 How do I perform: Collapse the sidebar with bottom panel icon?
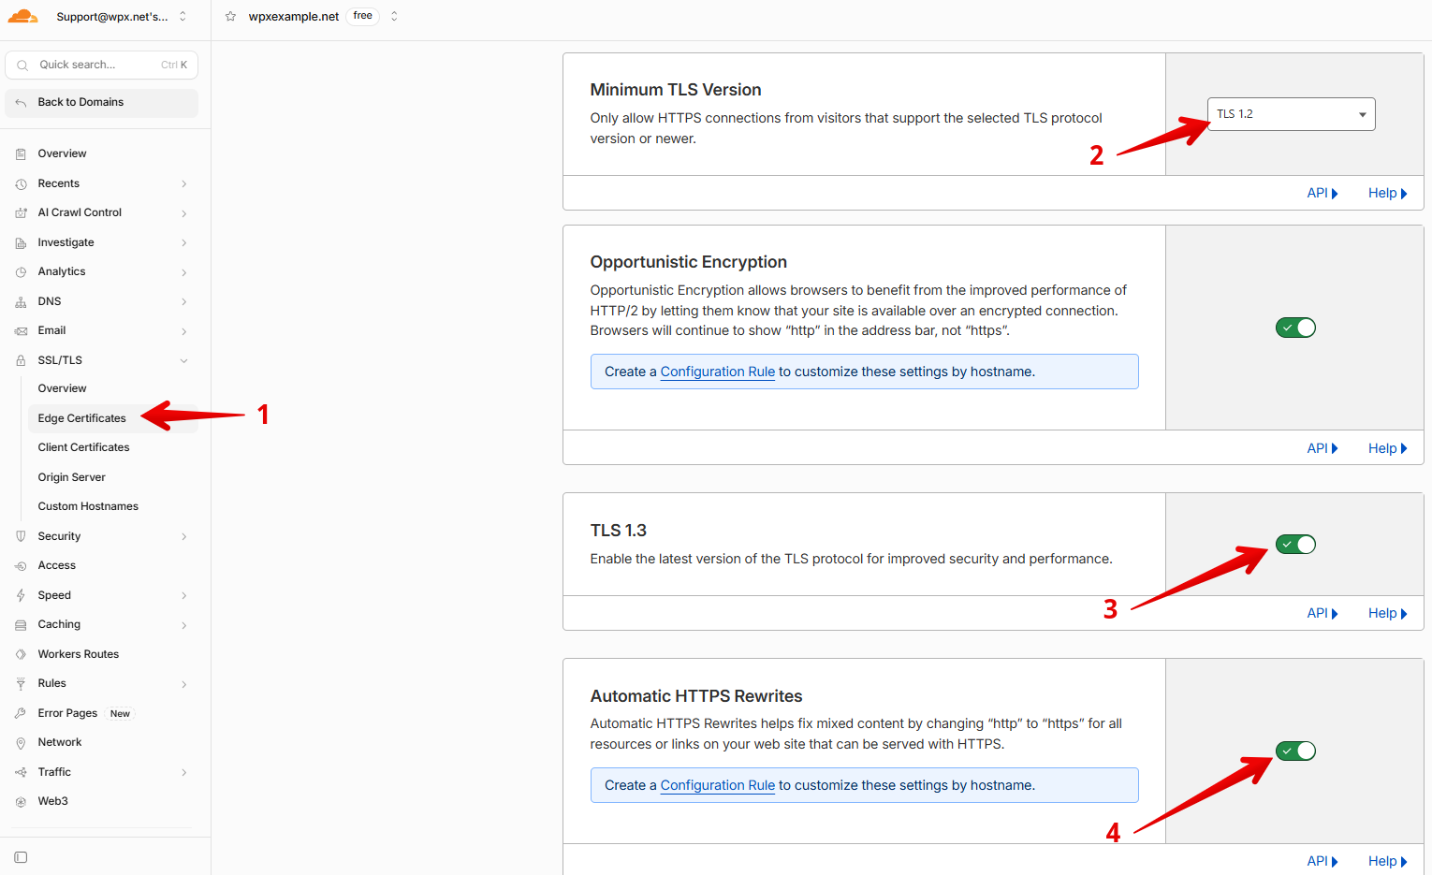21,857
